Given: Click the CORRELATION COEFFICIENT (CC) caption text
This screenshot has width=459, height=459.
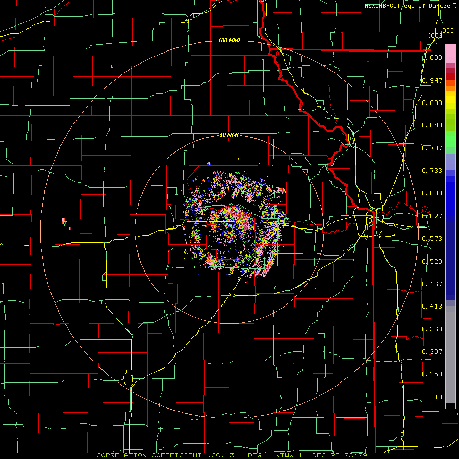Looking at the screenshot, I should (161, 455).
